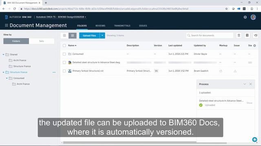The height and width of the screenshot is (146, 261).
Task: Click the Version column header
Action: point(158,45)
